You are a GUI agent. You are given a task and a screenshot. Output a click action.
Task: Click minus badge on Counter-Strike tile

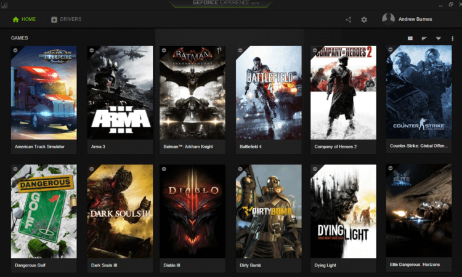click(x=391, y=49)
